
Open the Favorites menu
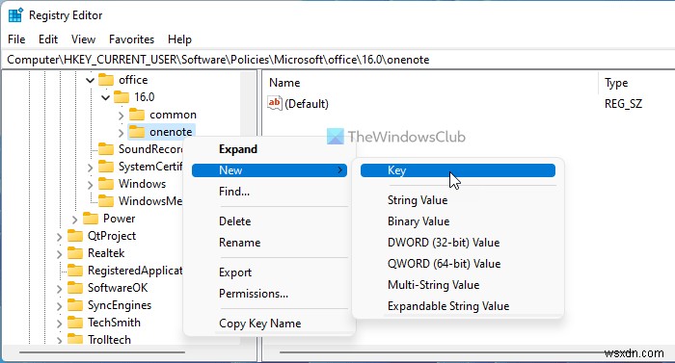[x=131, y=39]
